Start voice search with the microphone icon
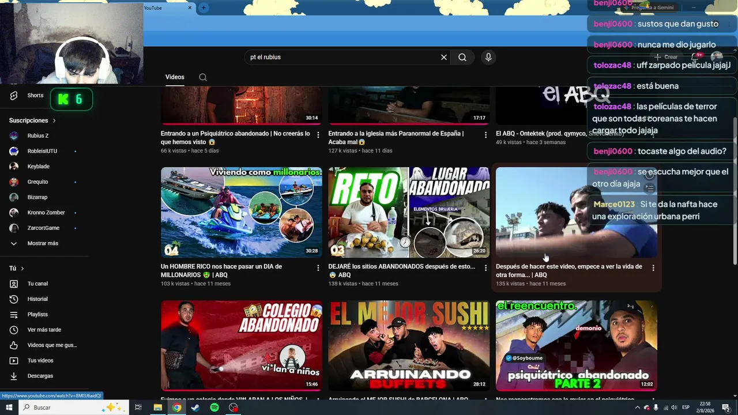 [x=488, y=57]
